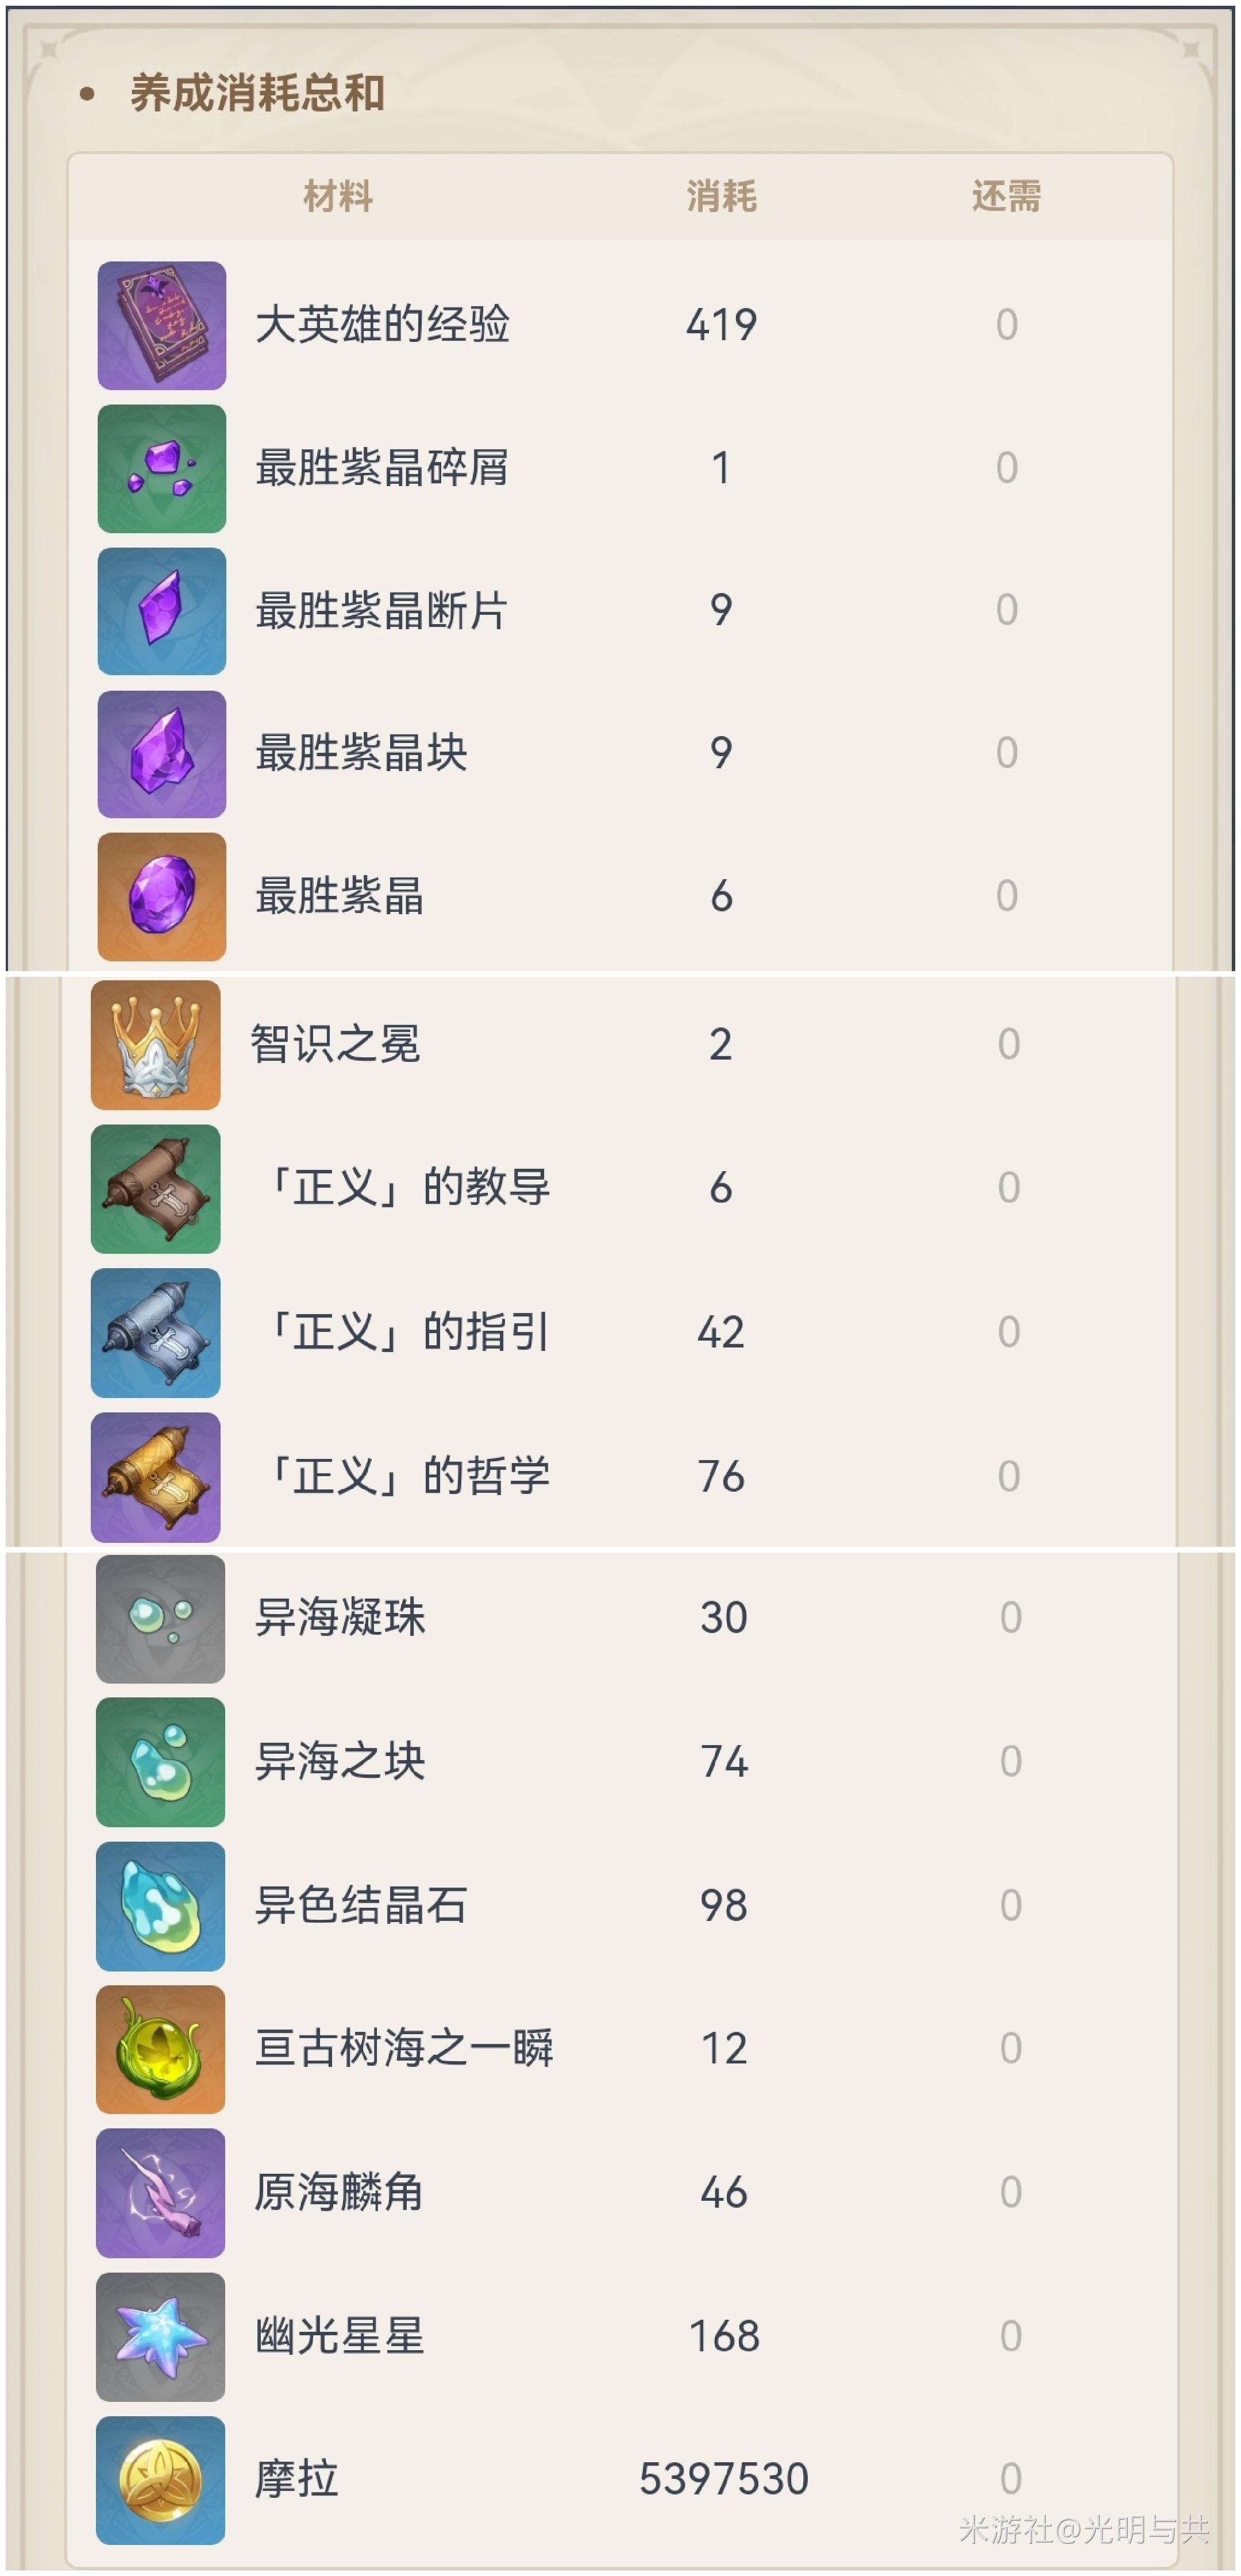Viewport: 1241px width, 2576px height.
Task: Click the 消耗 column header
Action: (721, 196)
